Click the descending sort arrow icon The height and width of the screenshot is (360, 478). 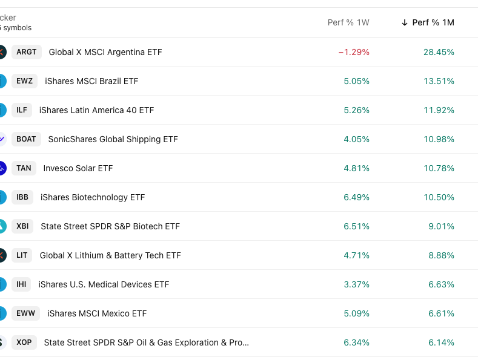point(404,22)
